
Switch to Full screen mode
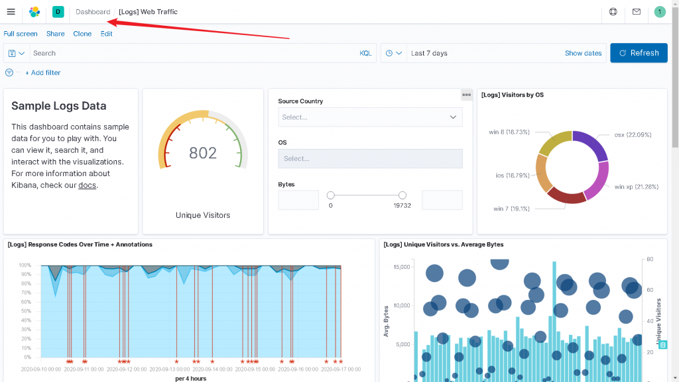[21, 34]
